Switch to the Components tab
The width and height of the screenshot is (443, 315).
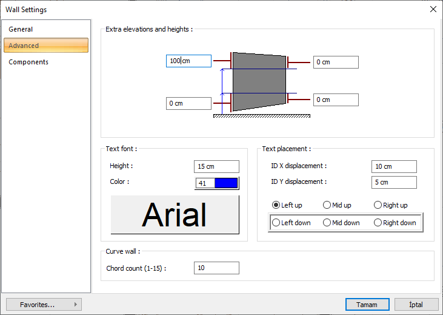pos(28,62)
